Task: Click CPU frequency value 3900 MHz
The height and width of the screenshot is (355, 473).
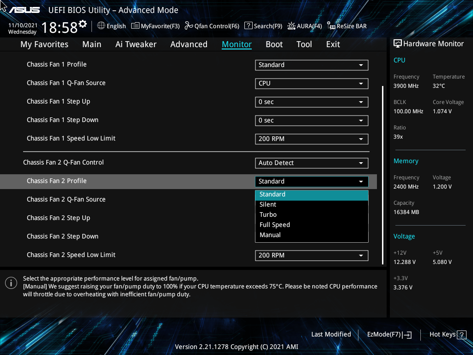Action: [406, 86]
